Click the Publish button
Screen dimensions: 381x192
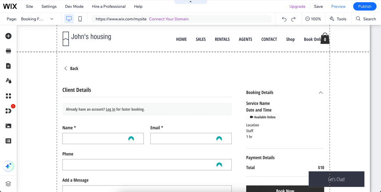click(365, 7)
